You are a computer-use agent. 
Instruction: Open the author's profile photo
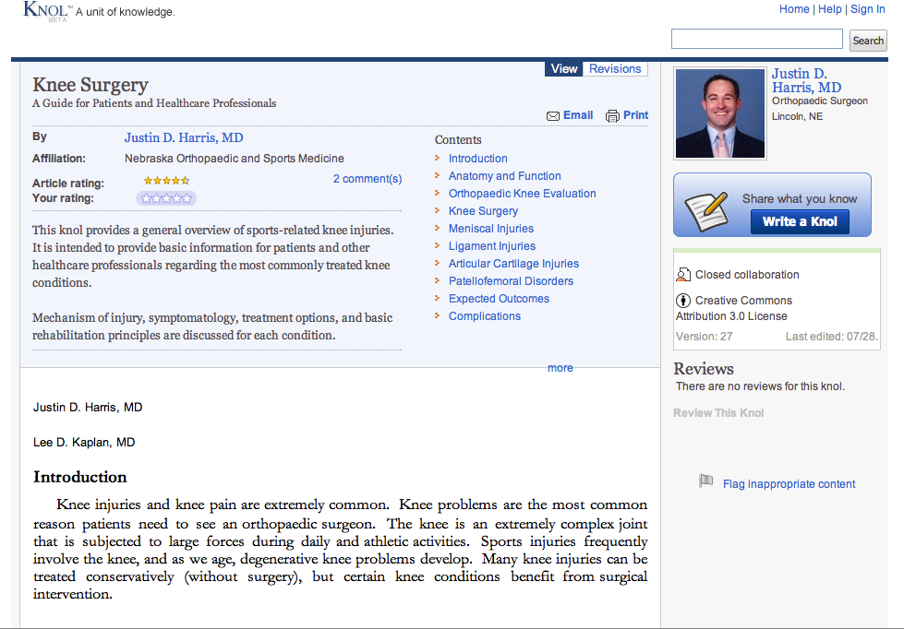(720, 113)
